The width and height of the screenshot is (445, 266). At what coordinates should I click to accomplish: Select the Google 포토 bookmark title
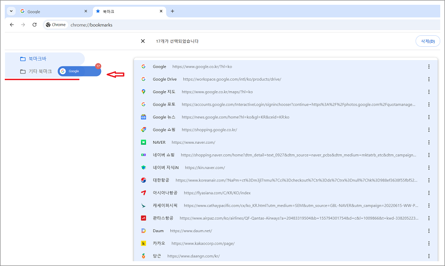pos(164,104)
